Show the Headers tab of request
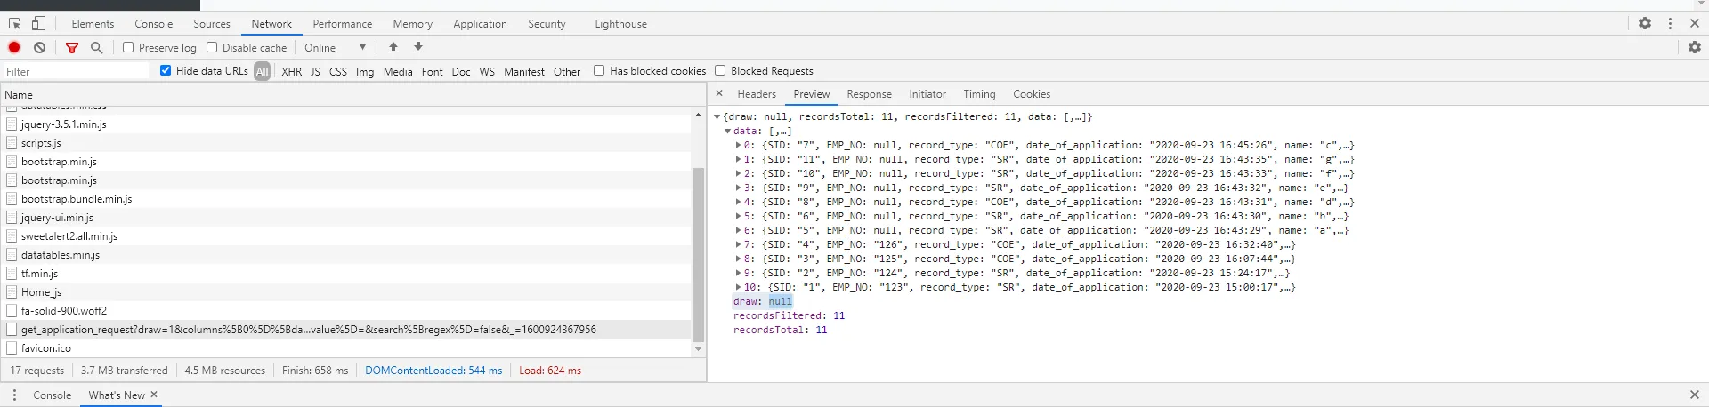 click(757, 93)
